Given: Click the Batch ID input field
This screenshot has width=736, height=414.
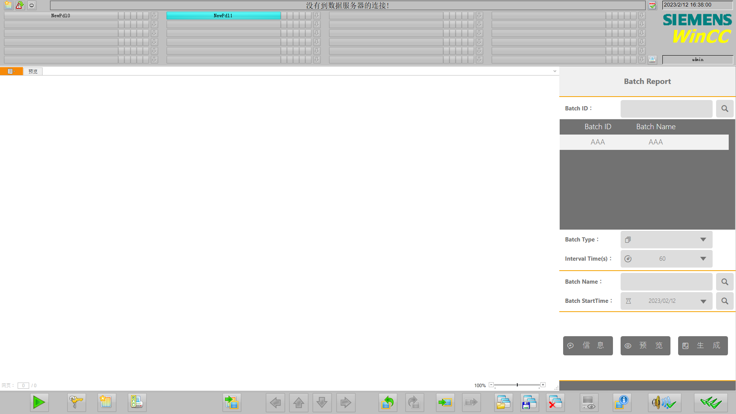Looking at the screenshot, I should tap(666, 109).
